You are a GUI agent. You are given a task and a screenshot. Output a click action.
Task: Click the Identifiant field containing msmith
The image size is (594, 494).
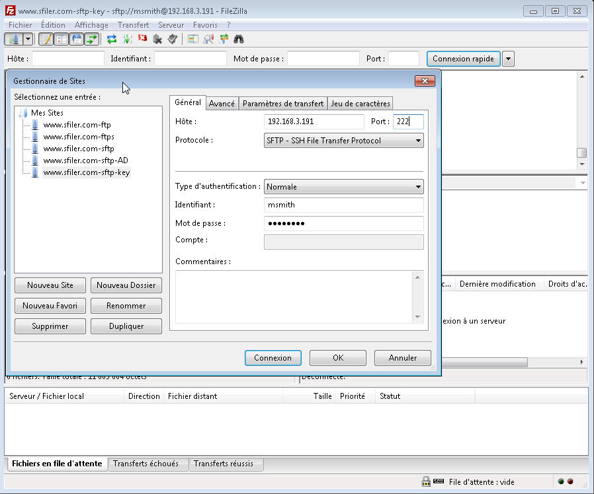click(343, 205)
